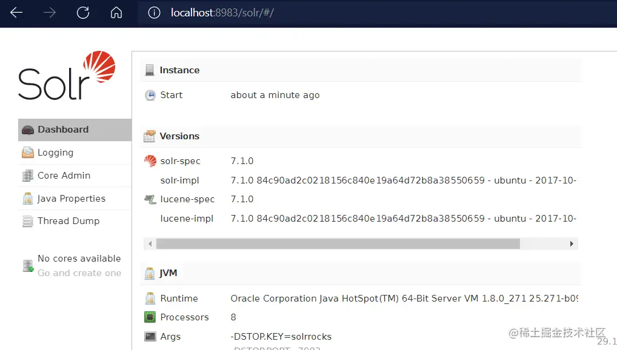Click the Java Properties jar icon

click(27, 199)
